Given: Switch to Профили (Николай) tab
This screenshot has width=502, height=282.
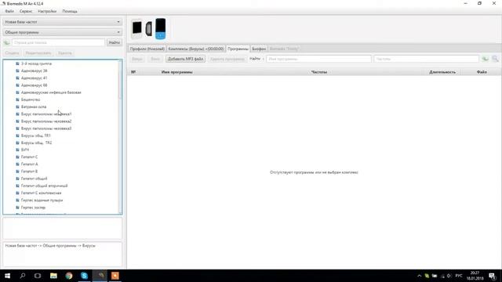Looking at the screenshot, I should (147, 49).
